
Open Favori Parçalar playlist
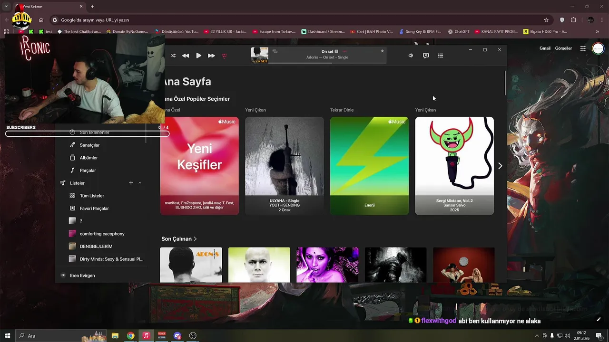point(94,209)
